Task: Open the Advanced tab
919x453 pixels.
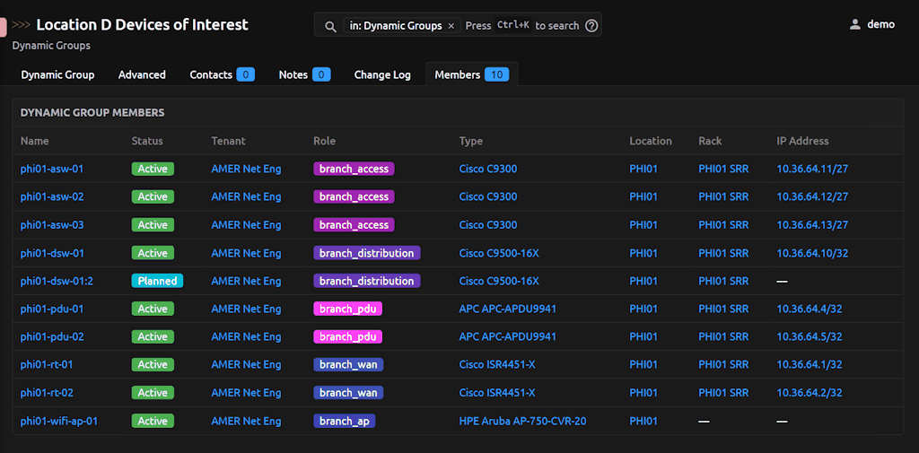Action: (x=142, y=74)
